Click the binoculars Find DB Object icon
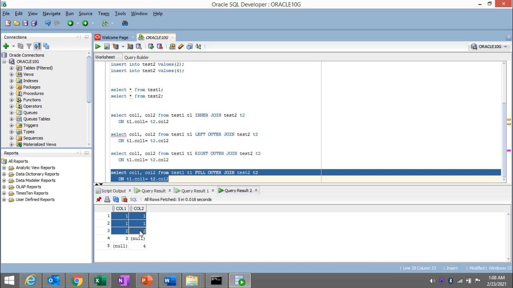 (125, 23)
